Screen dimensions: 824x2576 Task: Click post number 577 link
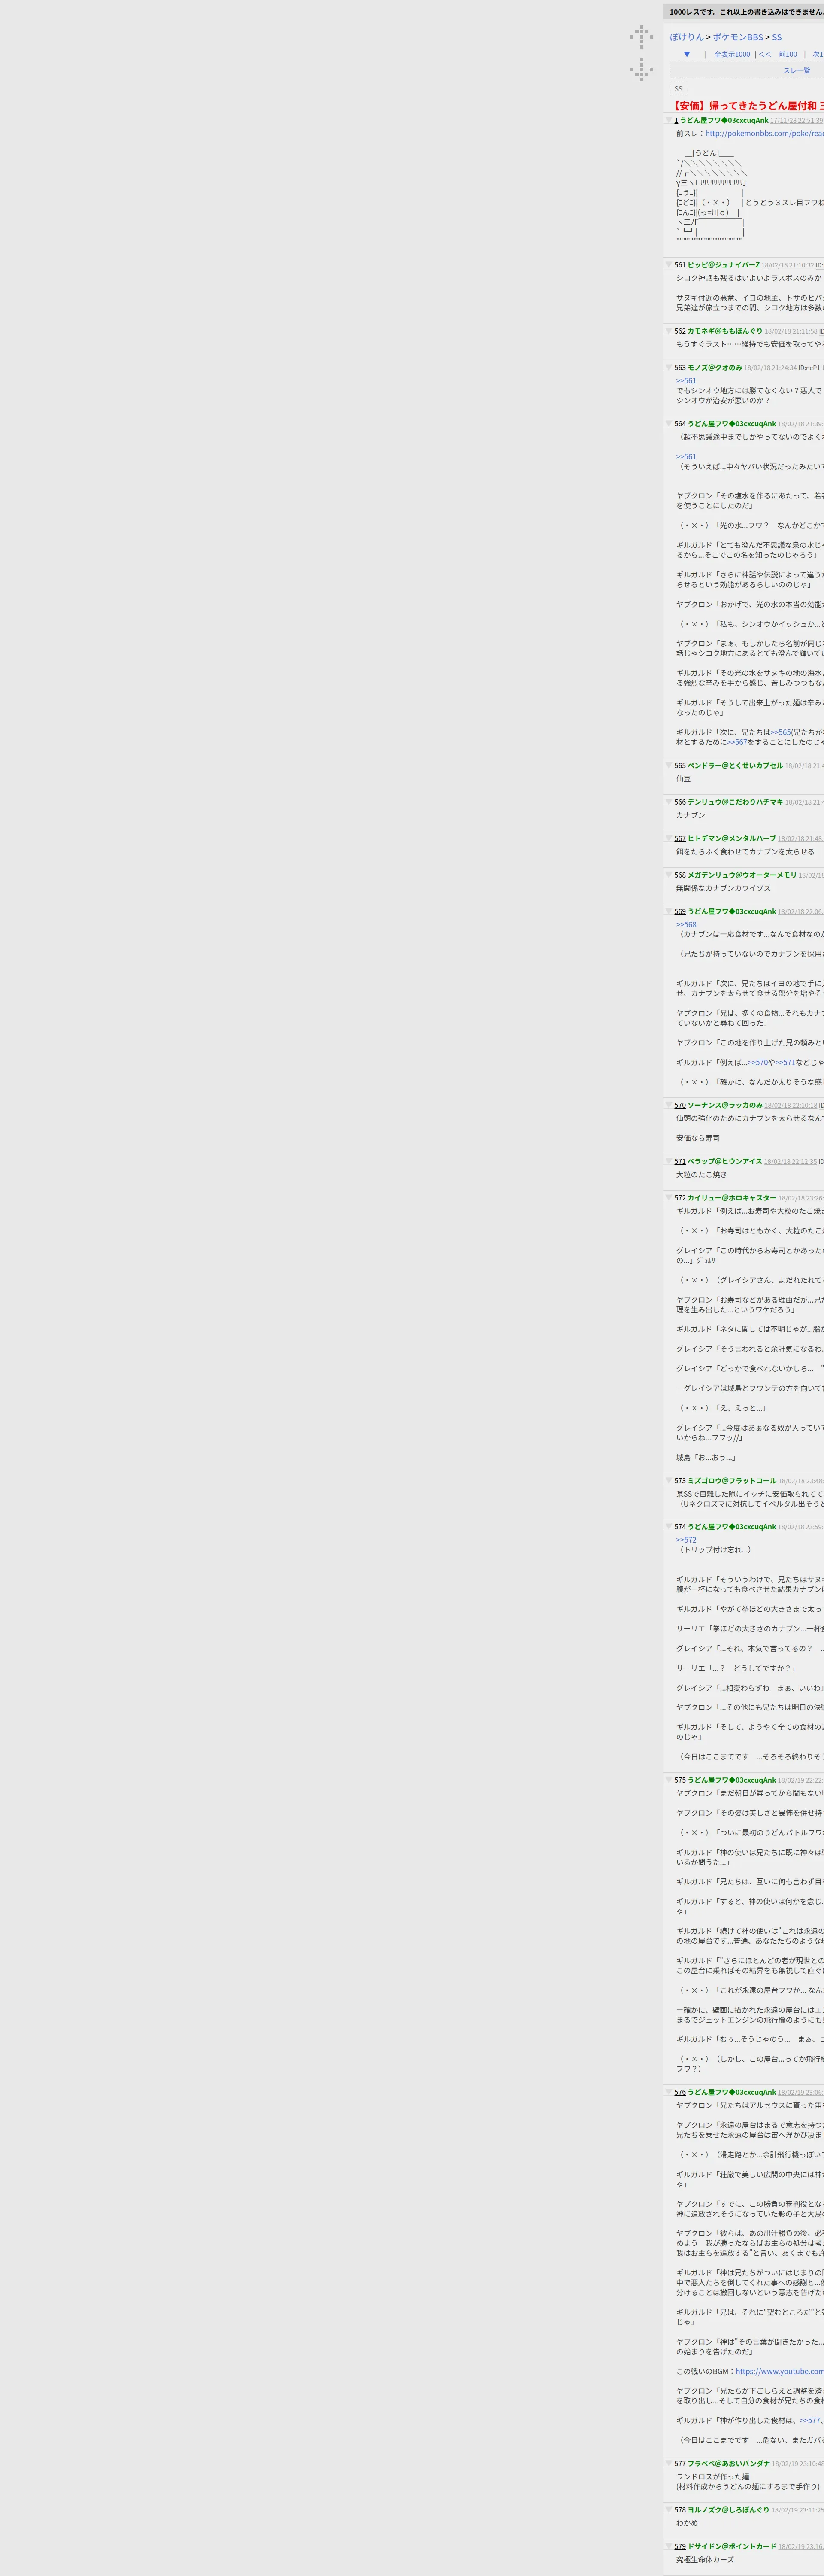tap(680, 2464)
